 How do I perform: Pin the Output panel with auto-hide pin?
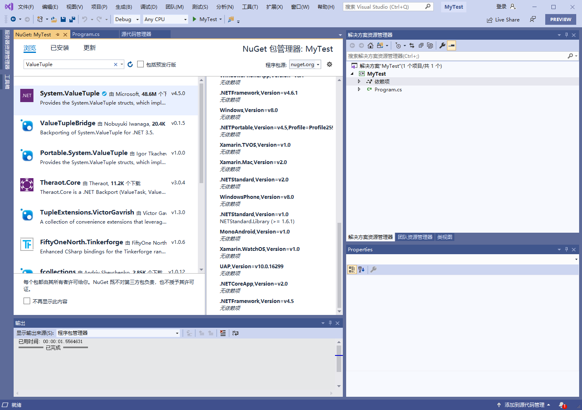pyautogui.click(x=330, y=323)
